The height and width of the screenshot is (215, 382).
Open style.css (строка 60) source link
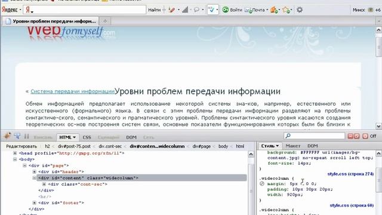pos(352,205)
